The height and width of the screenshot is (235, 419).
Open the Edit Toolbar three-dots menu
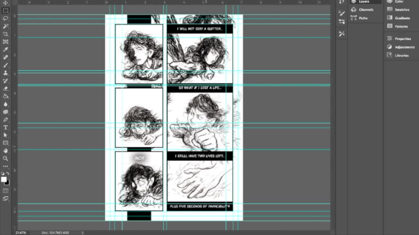[x=6, y=166]
